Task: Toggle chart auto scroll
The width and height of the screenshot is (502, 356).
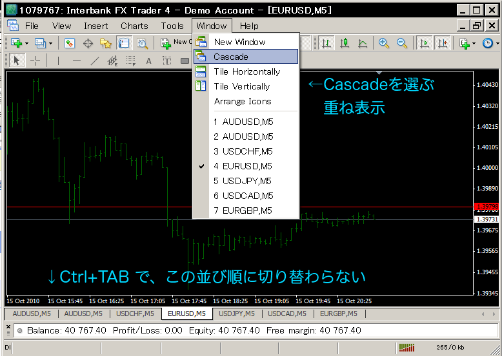Action: pyautogui.click(x=424, y=43)
